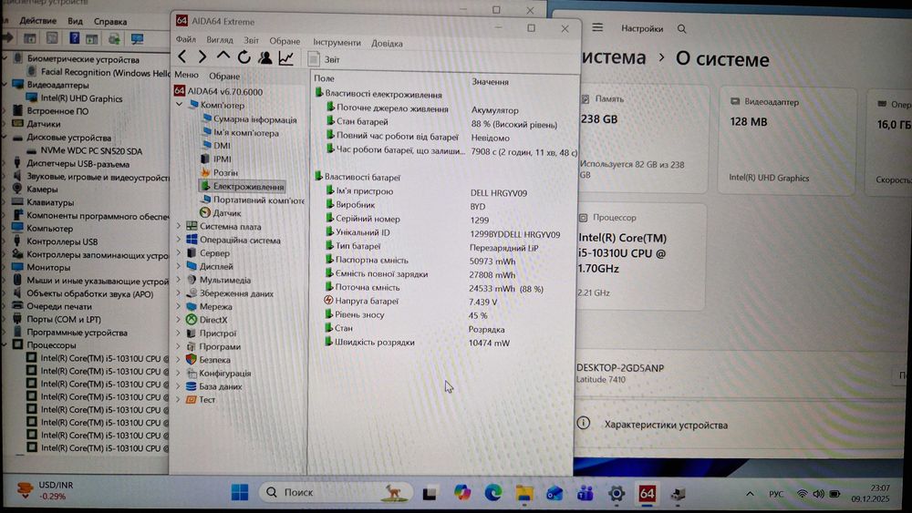Open the Settings hamburger menu

pyautogui.click(x=597, y=27)
